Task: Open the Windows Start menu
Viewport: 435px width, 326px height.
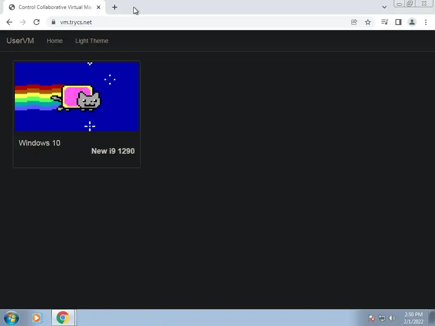Action: click(11, 318)
